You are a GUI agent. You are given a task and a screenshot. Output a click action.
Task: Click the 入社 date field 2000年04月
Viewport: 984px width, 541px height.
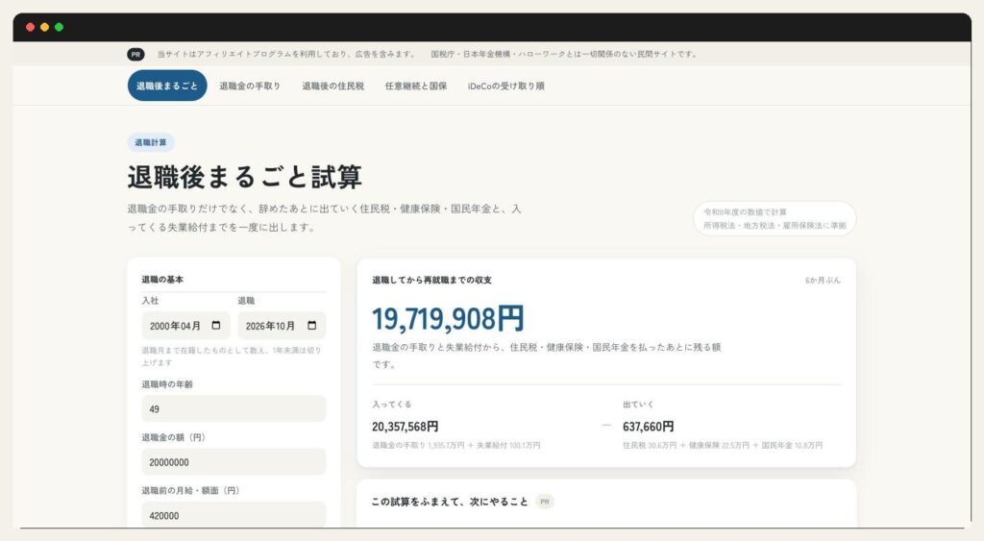(185, 326)
